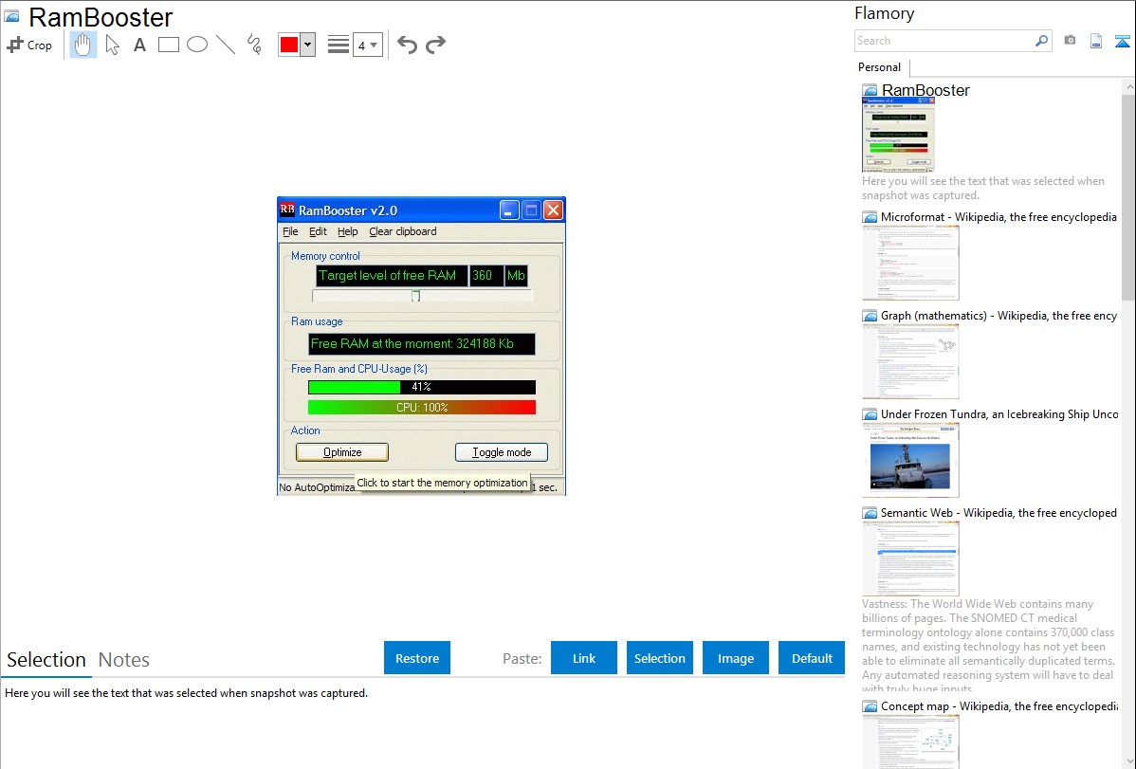
Task: Click the title 'Microformat - Wikipedia, the free encyclopedia'
Action: click(x=999, y=217)
